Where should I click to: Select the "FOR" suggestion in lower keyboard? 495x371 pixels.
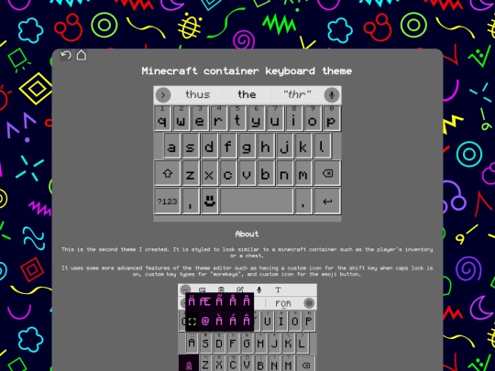pyautogui.click(x=283, y=303)
